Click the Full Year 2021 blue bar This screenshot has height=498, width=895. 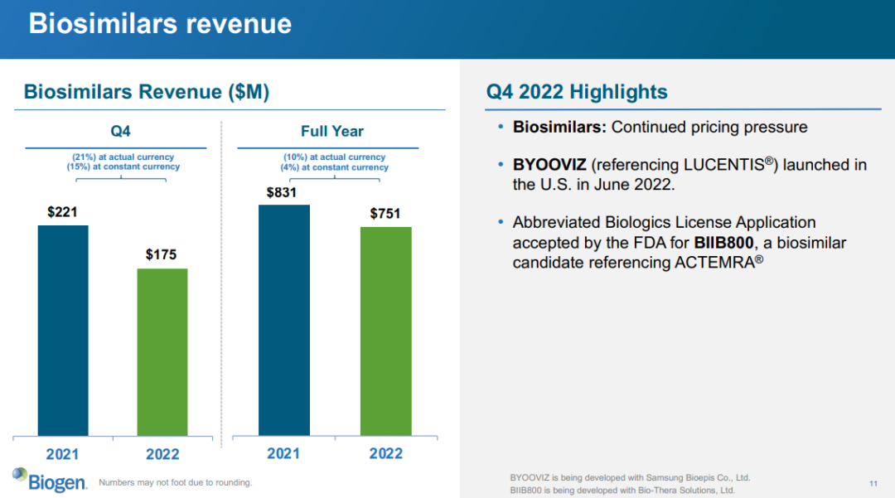283,320
